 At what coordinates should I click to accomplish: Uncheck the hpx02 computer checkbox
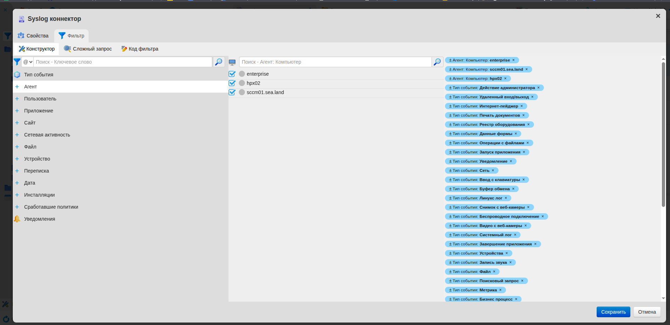point(232,83)
